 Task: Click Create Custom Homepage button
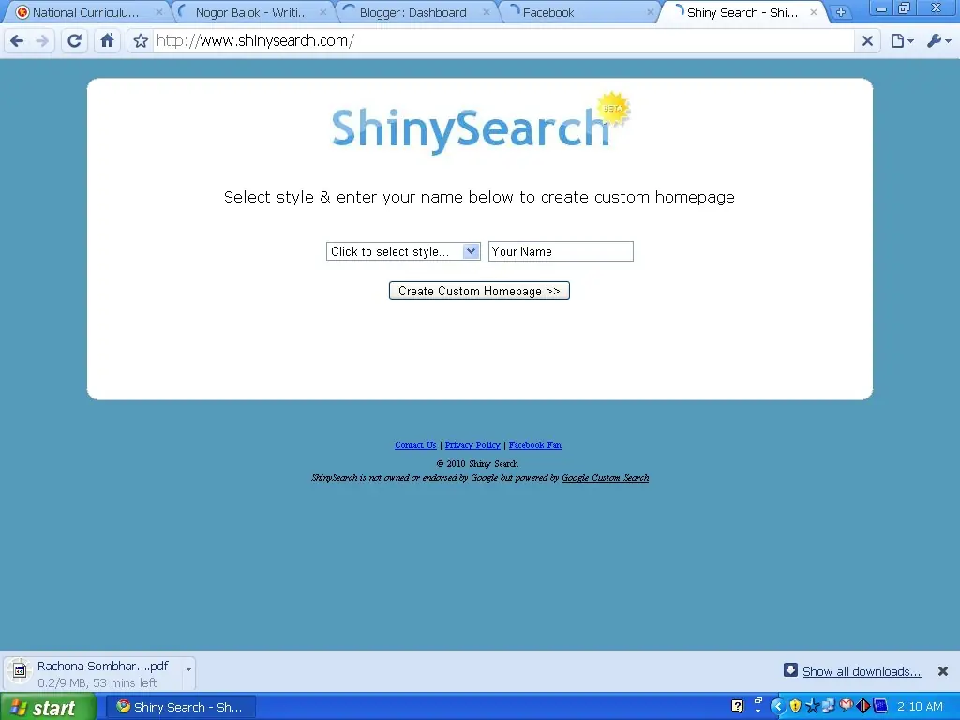point(479,291)
